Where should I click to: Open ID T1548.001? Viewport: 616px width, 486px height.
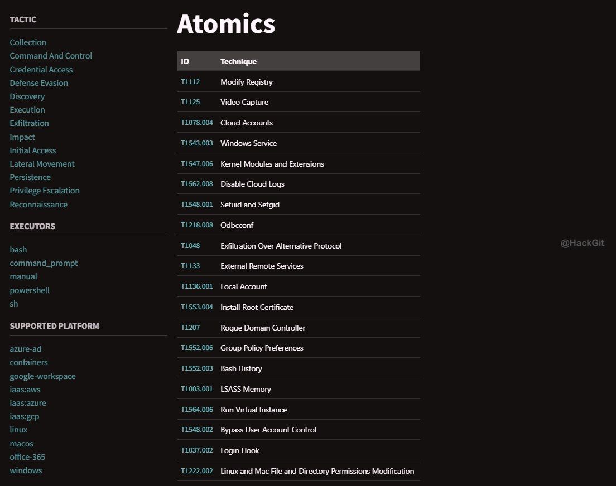tap(197, 204)
